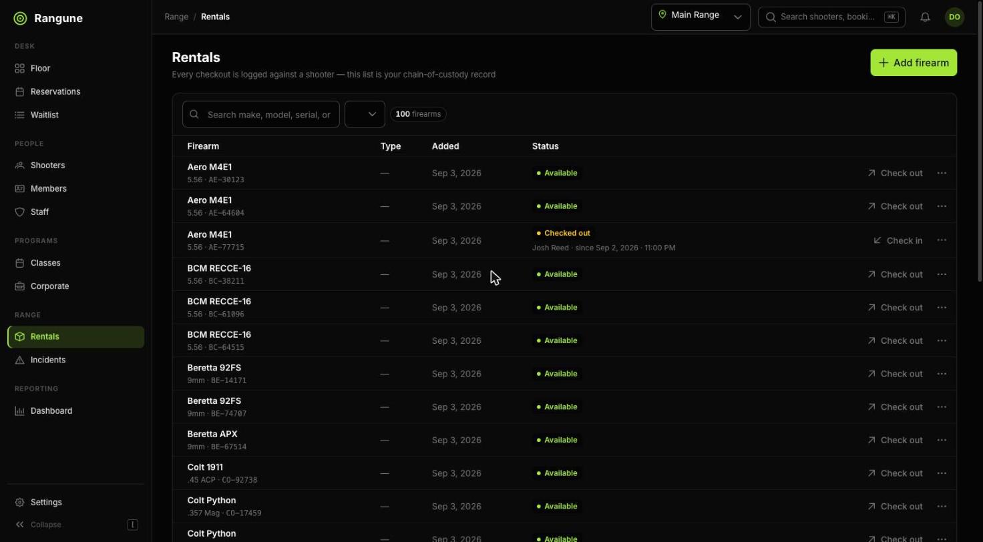Open Members section
The width and height of the screenshot is (983, 542).
pos(75,188)
